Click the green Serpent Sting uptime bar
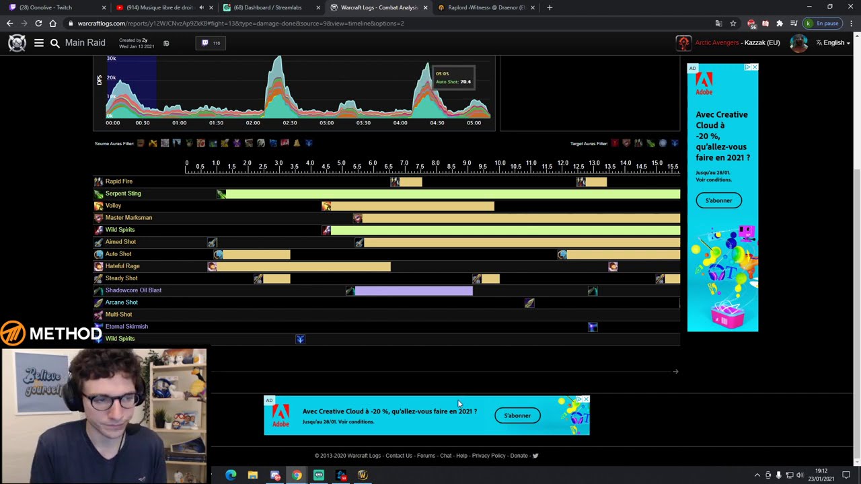The width and height of the screenshot is (861, 484). pyautogui.click(x=453, y=194)
